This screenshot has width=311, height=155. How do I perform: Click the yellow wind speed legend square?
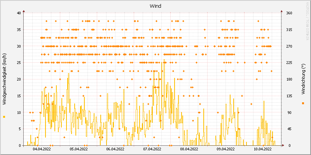(x=4, y=117)
